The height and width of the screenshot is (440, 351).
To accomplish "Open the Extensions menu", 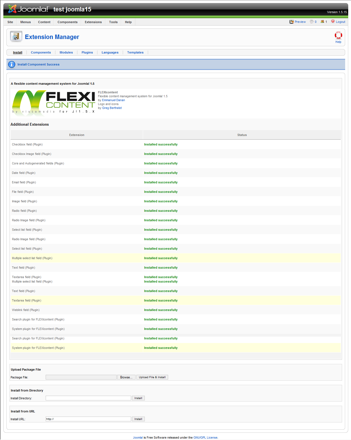I will click(x=93, y=22).
